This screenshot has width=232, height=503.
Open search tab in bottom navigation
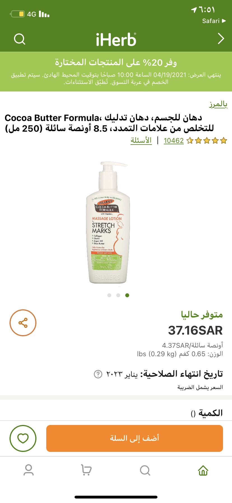click(x=145, y=470)
